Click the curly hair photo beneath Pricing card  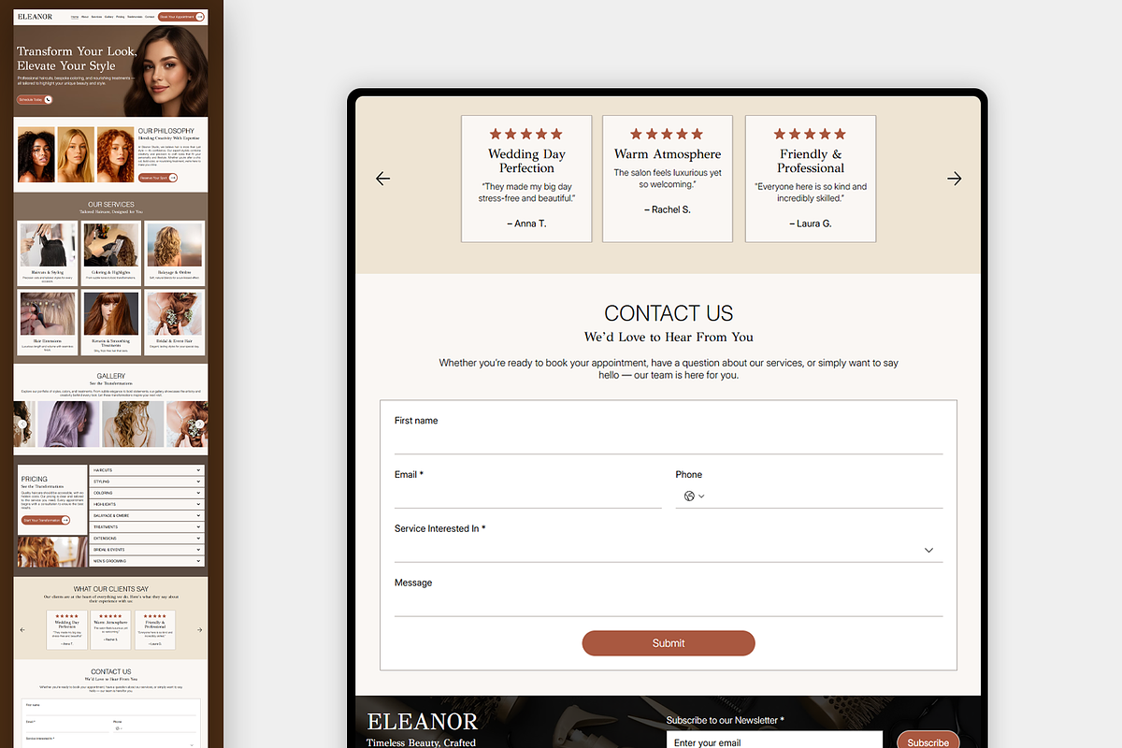coord(52,552)
